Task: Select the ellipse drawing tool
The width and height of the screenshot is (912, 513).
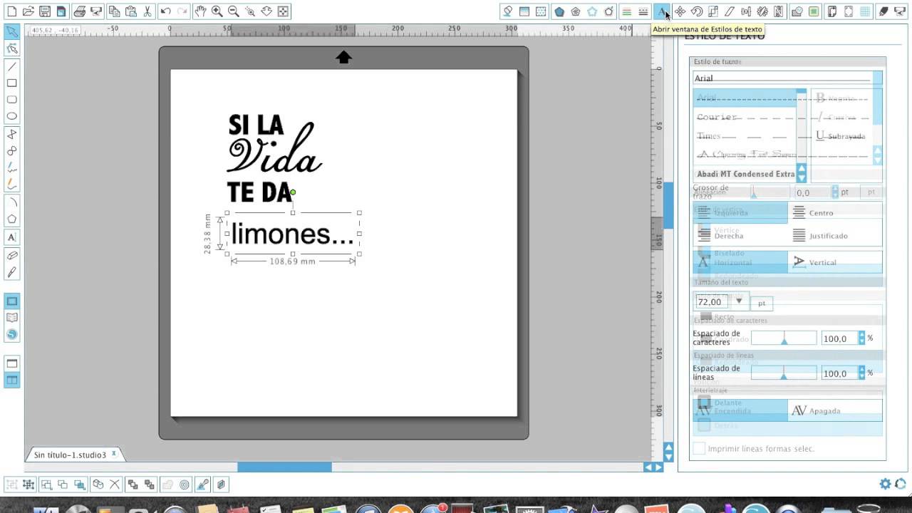Action: click(x=12, y=116)
